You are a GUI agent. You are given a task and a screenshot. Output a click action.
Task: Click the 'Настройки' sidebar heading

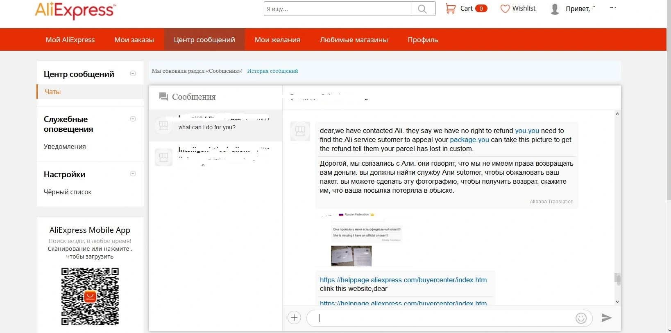65,174
